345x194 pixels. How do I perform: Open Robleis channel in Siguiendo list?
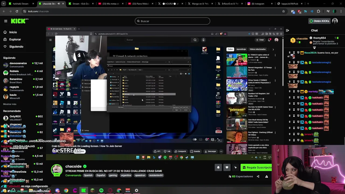click(x=23, y=73)
